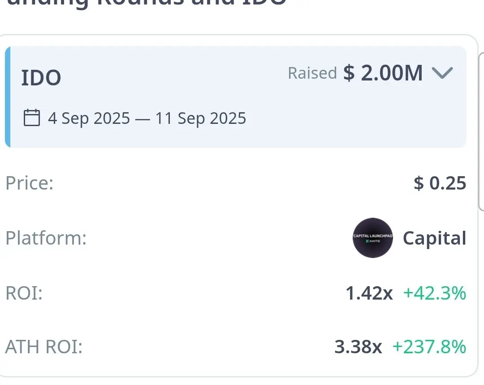The height and width of the screenshot is (385, 484).
Task: Select the 4 Sep 2025 start date
Action: 89,118
